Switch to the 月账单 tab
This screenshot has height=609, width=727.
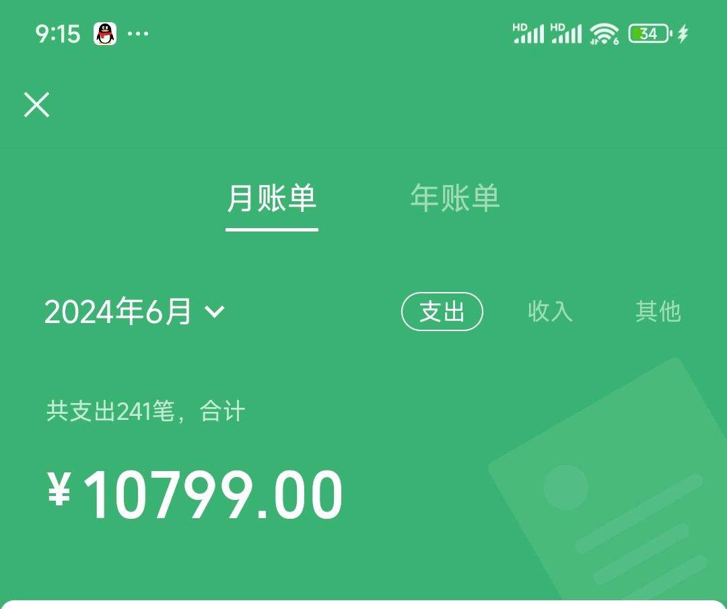[x=272, y=199]
